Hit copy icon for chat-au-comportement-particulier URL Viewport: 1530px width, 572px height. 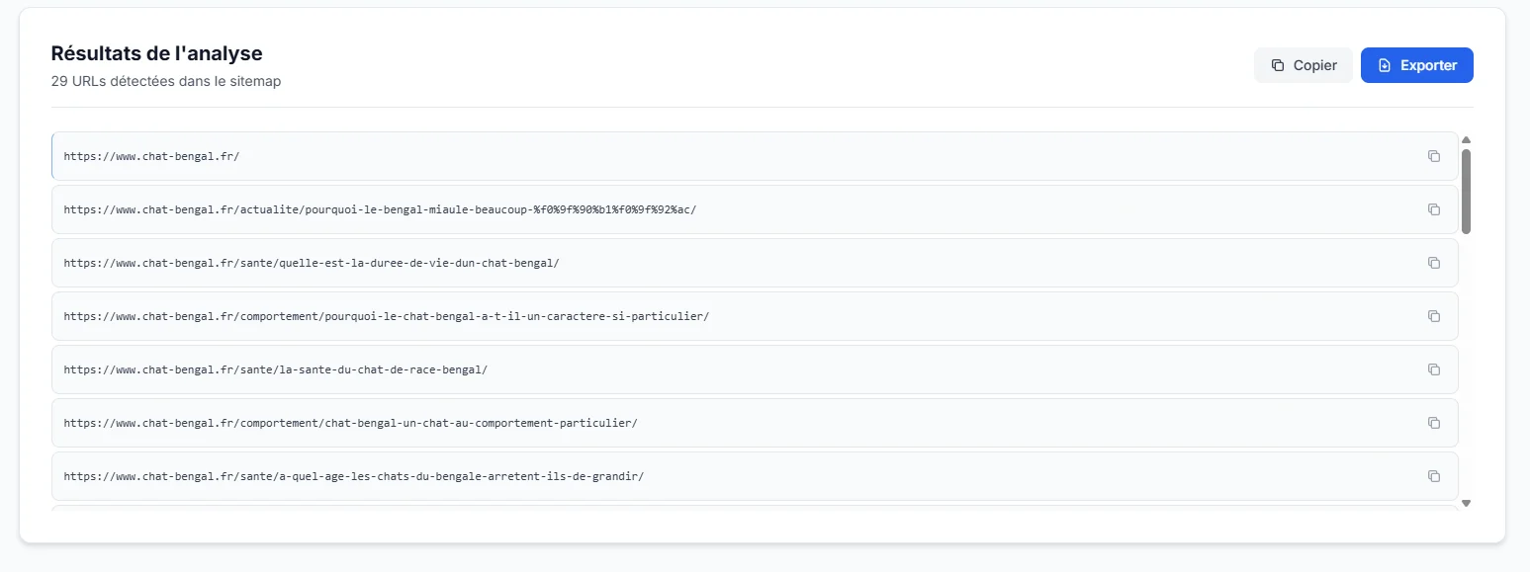tap(1433, 423)
